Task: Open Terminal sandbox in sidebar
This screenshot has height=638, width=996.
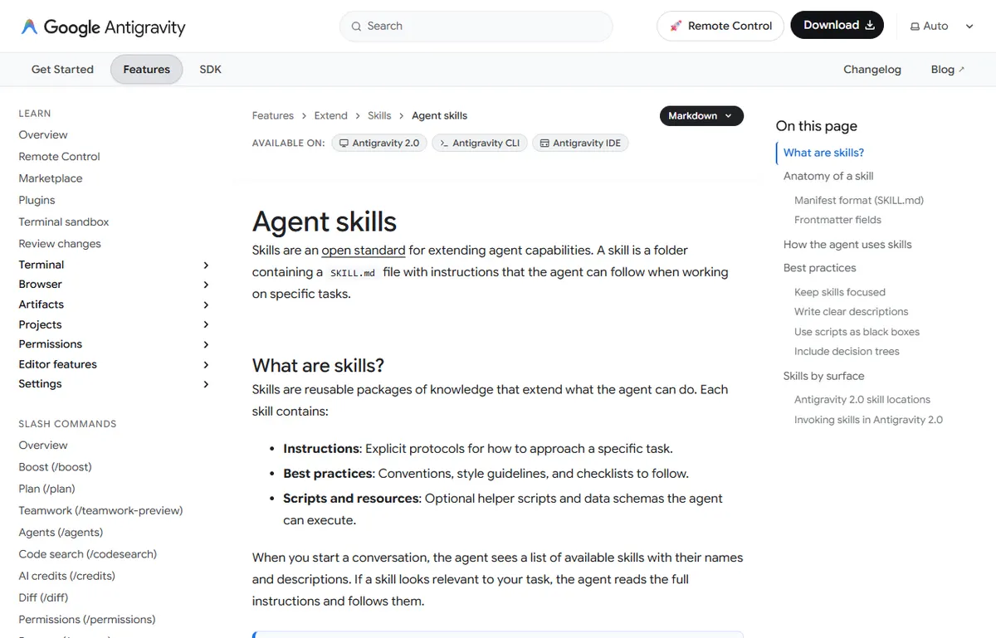Action: (x=64, y=222)
